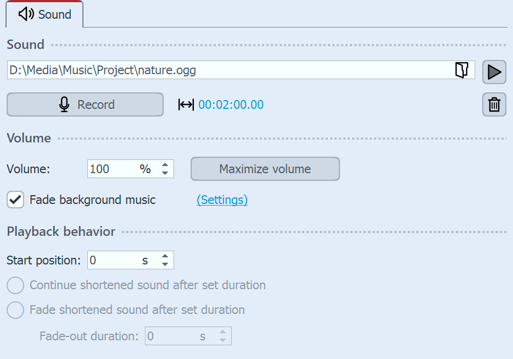Select Fade shortened sound radio option
The width and height of the screenshot is (513, 359).
[x=15, y=310]
